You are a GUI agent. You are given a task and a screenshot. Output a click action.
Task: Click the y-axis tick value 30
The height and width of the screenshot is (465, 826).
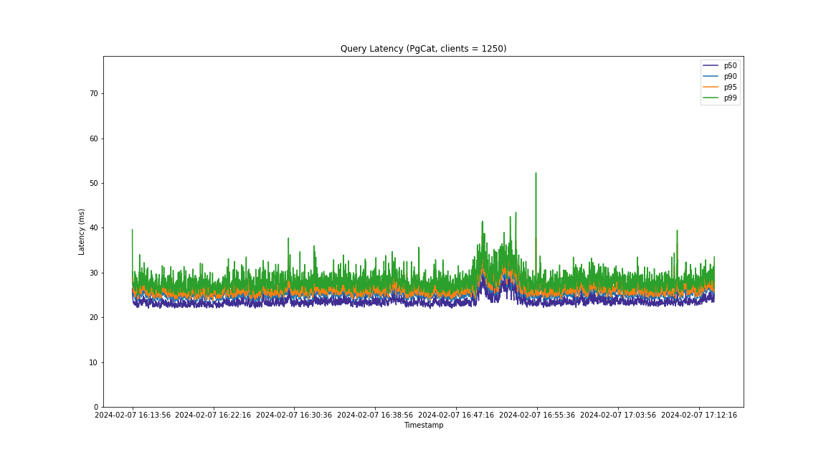pos(94,273)
